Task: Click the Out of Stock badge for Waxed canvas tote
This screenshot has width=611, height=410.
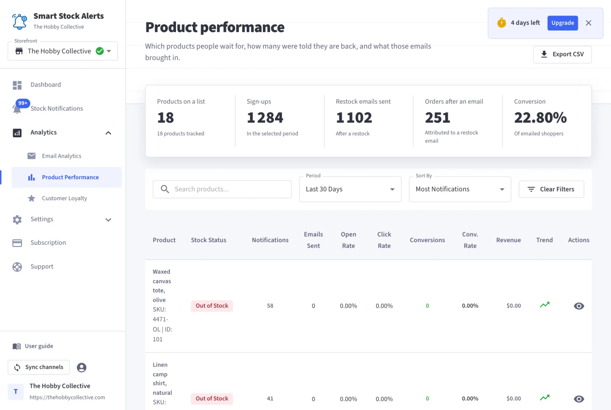Action: tap(212, 306)
